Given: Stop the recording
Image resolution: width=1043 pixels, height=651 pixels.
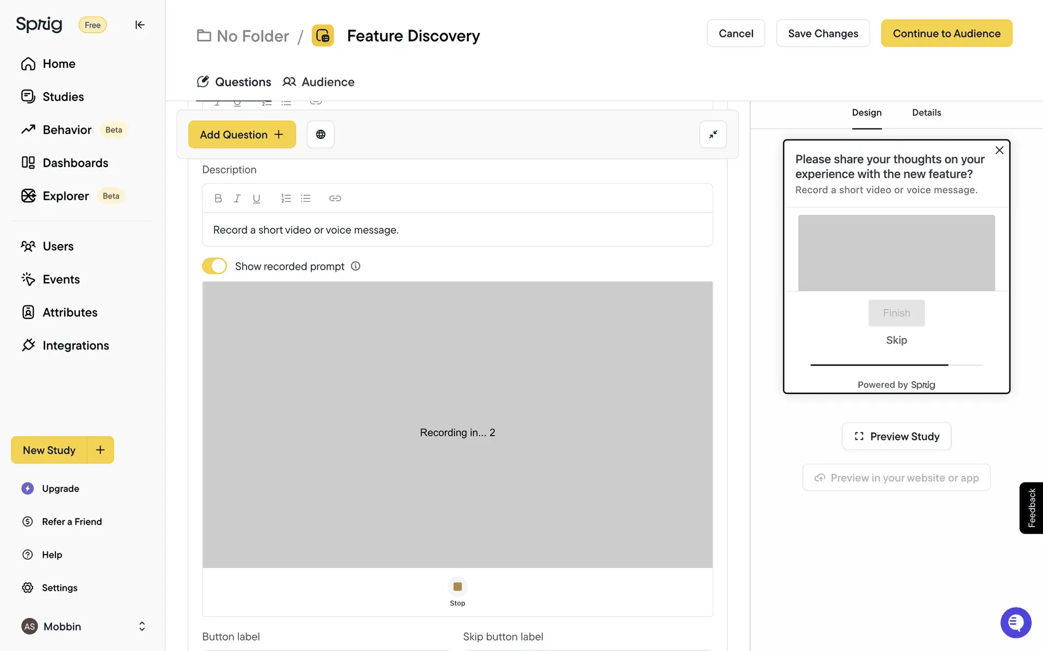Looking at the screenshot, I should 457,586.
